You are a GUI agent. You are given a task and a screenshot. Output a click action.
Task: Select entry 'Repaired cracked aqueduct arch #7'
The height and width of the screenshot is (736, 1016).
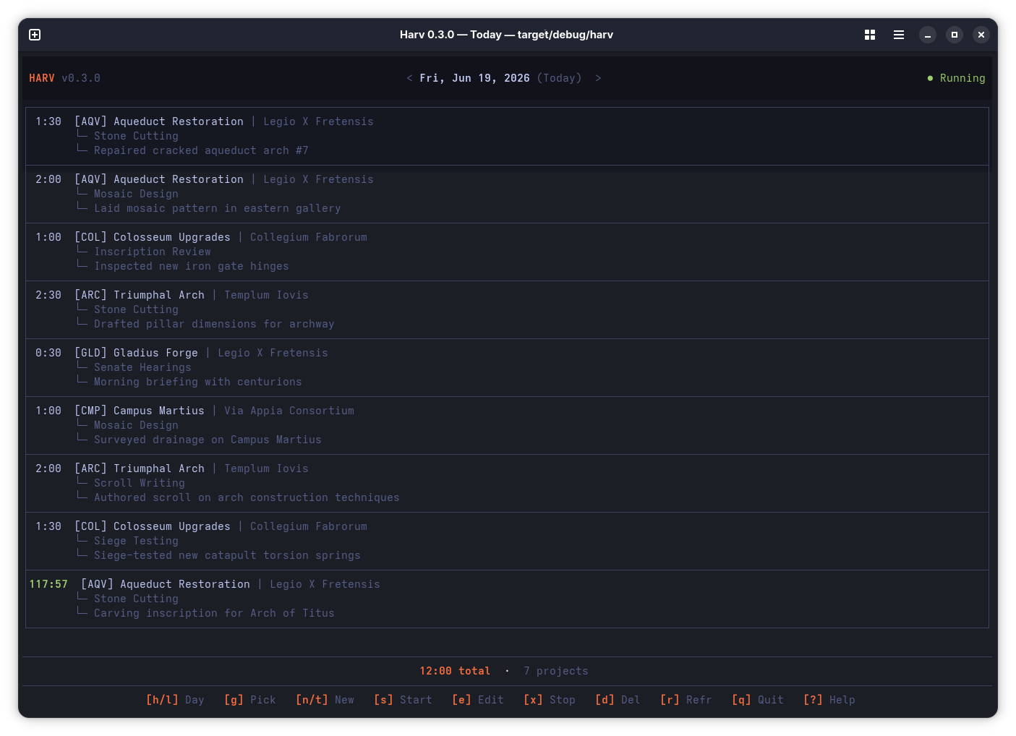(507, 136)
